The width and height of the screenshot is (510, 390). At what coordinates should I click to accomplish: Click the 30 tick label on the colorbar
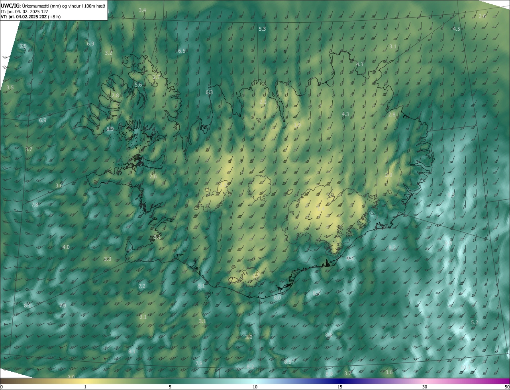[425, 387]
